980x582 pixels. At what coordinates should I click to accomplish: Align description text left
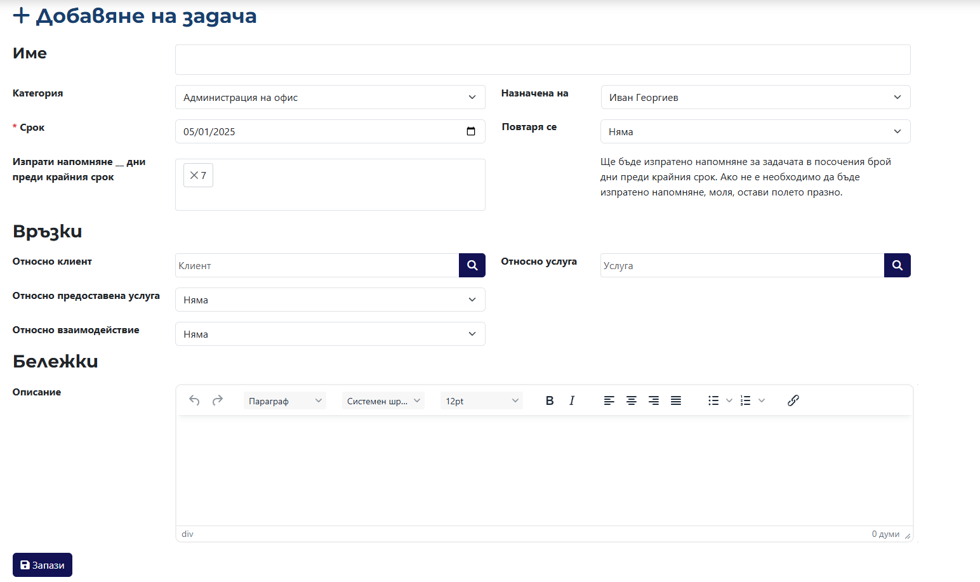click(609, 400)
